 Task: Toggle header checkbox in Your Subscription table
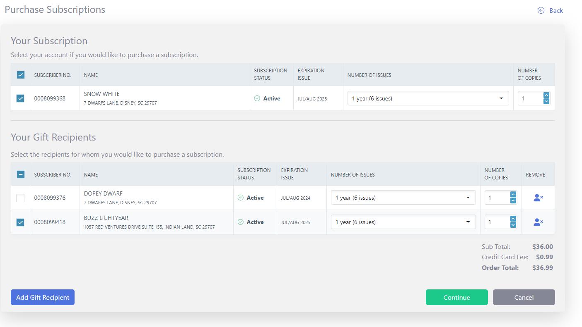20,75
